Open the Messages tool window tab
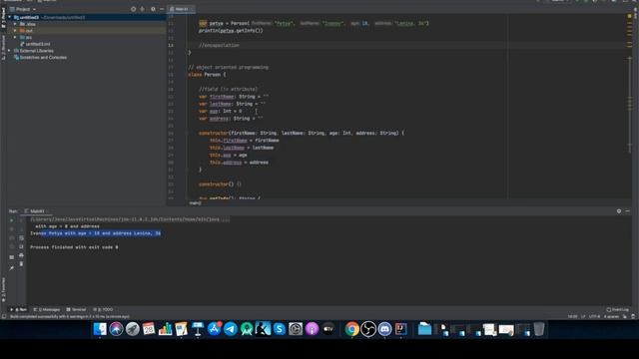This screenshot has height=359, width=639. point(47,310)
